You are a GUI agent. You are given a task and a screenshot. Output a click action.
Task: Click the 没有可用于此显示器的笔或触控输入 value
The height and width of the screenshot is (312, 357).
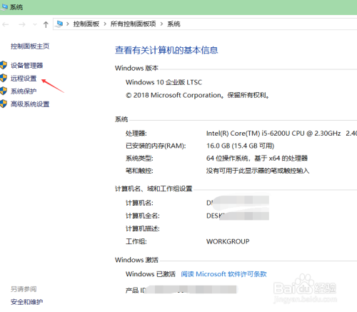pyautogui.click(x=258, y=171)
